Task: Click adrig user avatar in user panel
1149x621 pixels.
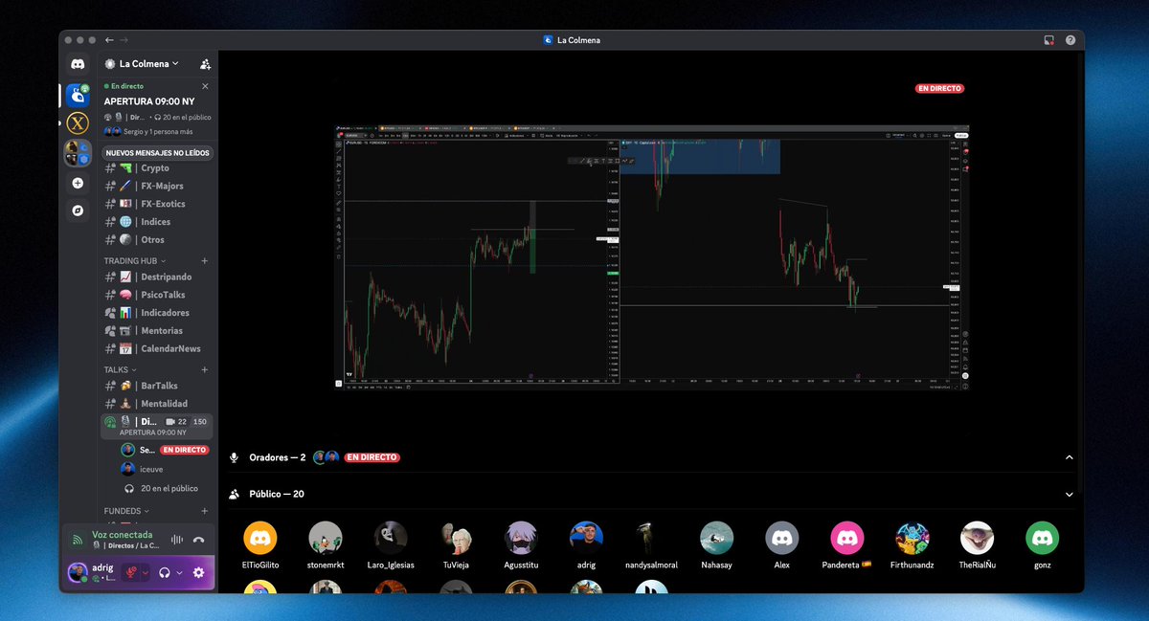Action: (78, 572)
